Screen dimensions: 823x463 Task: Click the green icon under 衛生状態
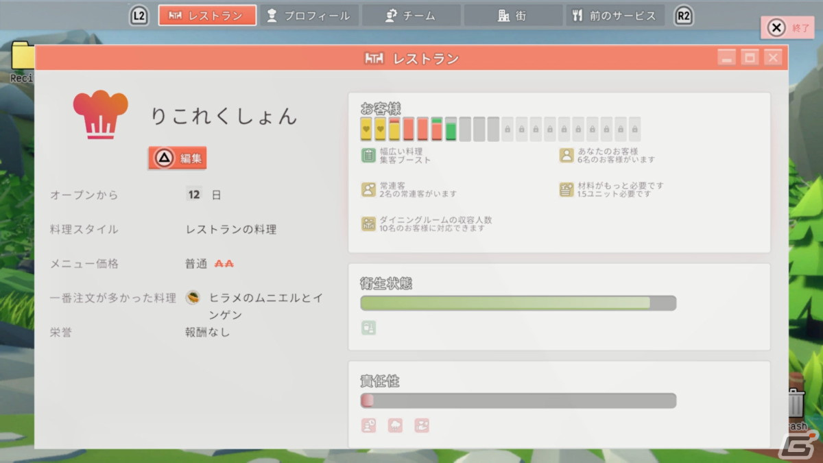368,328
